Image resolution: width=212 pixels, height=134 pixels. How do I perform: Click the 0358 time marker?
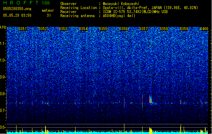164,29
